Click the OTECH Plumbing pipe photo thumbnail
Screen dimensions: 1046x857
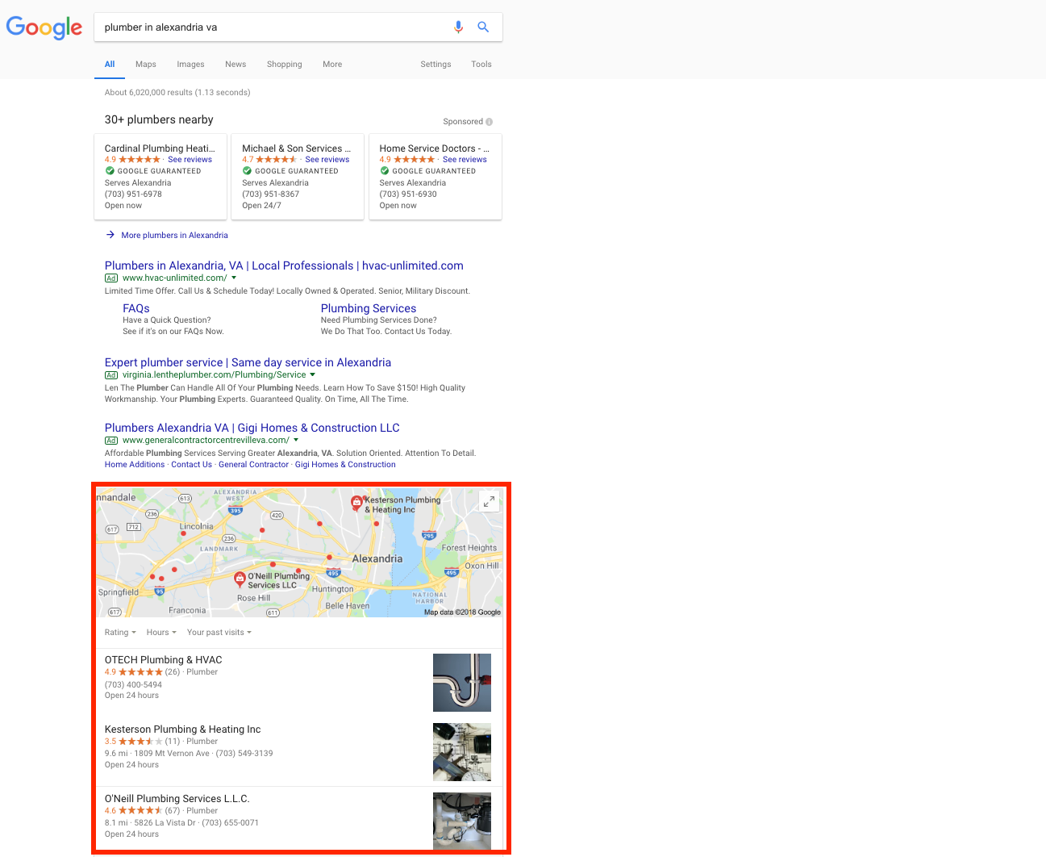[462, 683]
